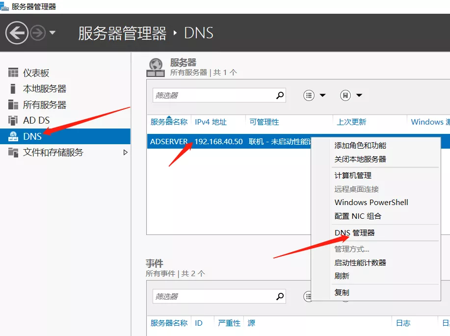Click the search magnifier in servers filter
Viewport: 450px width, 336px height.
[x=280, y=95]
